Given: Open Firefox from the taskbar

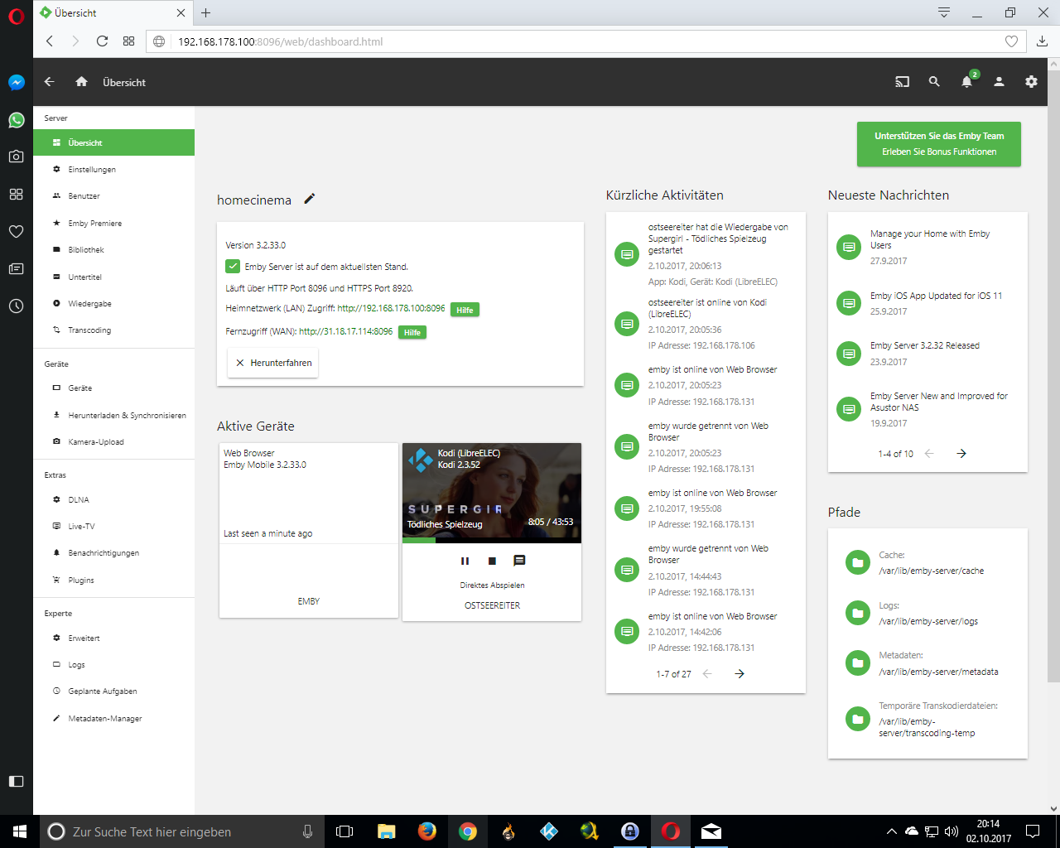Looking at the screenshot, I should pos(427,831).
